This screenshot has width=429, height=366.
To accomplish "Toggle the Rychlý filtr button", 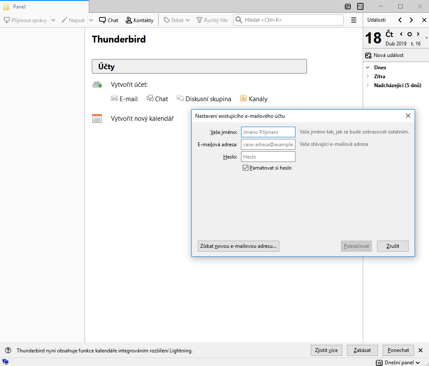I will (x=212, y=20).
